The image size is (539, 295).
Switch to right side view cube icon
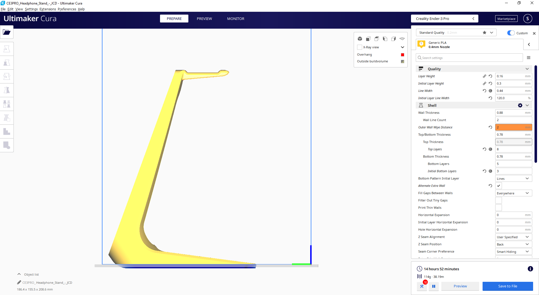click(x=394, y=39)
